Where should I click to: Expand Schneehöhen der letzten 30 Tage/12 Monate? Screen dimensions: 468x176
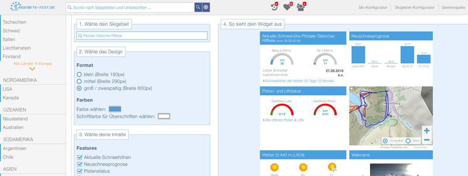[x=298, y=81]
